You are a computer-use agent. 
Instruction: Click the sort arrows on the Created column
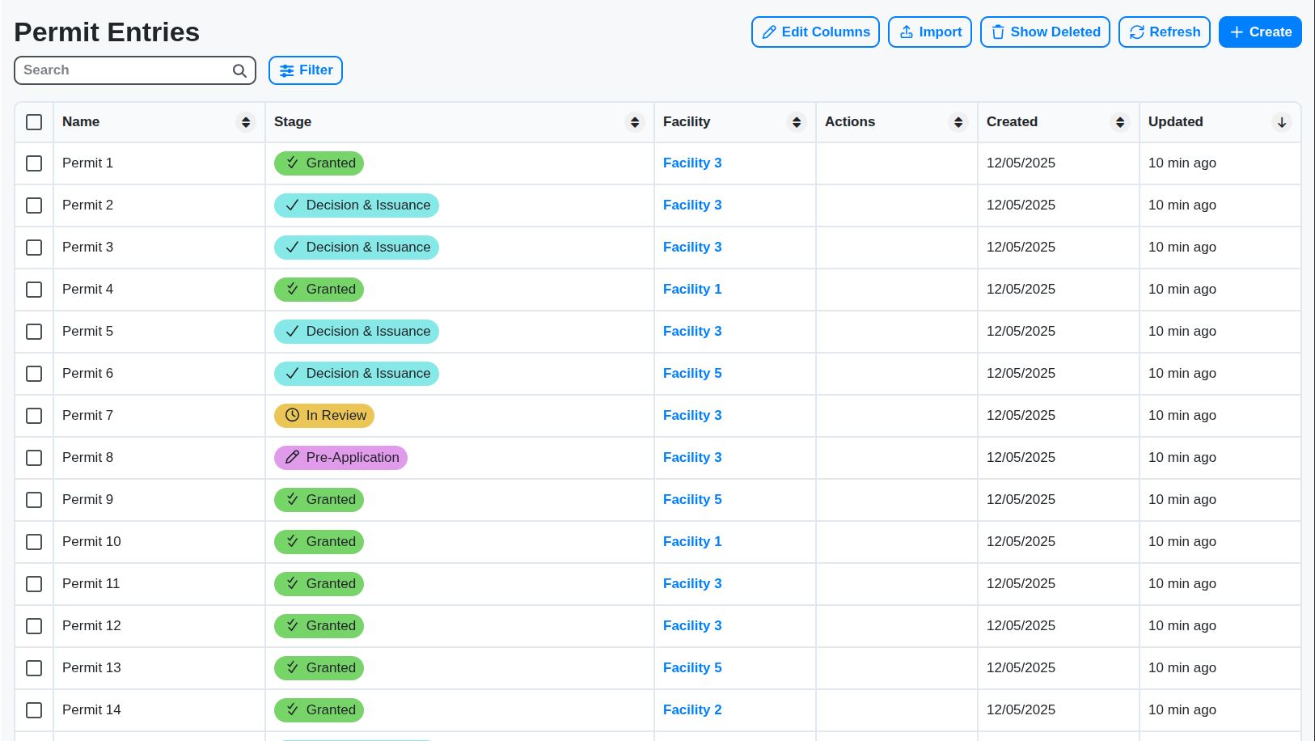coord(1120,122)
